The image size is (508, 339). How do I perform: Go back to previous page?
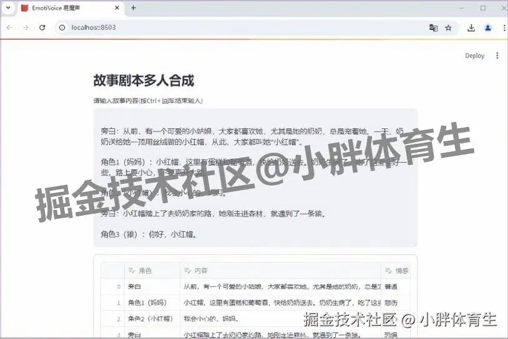(9, 27)
